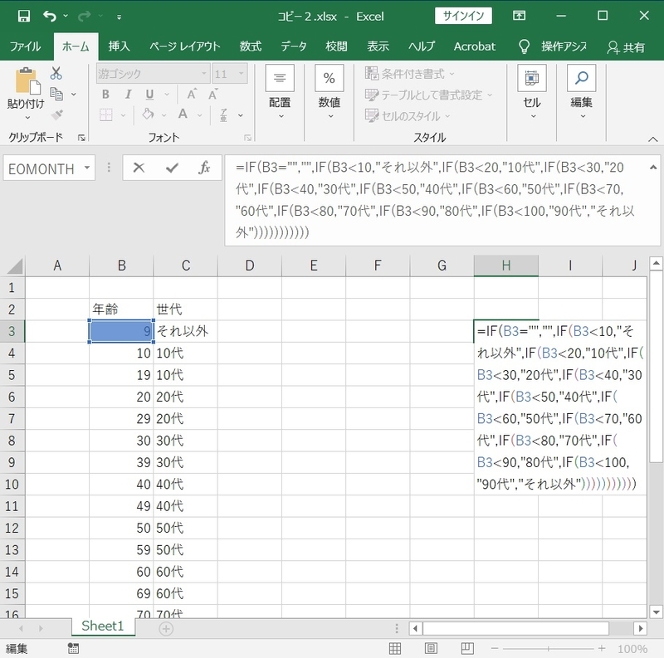Switch to Normal view icon
664x658 pixels.
pyautogui.click(x=395, y=648)
